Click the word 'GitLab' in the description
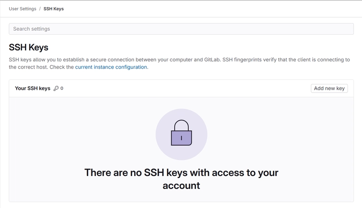The height and width of the screenshot is (208, 362). click(212, 60)
